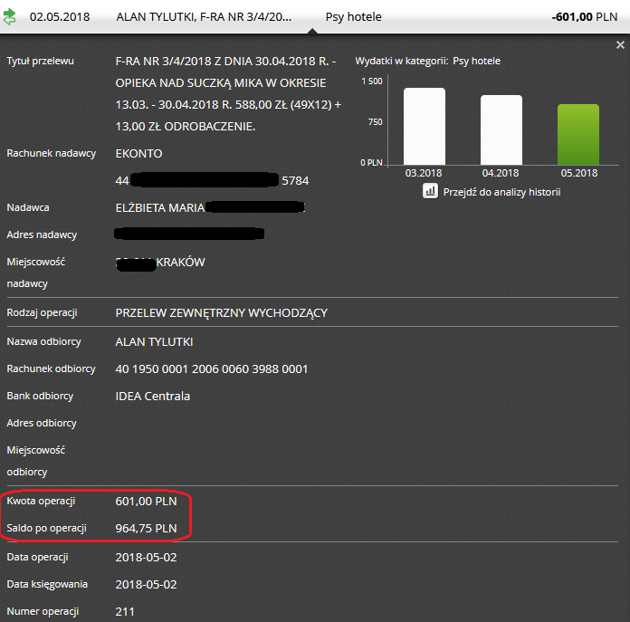The height and width of the screenshot is (622, 630).
Task: Click the -601,00 PLN amount in header
Action: [x=585, y=17]
